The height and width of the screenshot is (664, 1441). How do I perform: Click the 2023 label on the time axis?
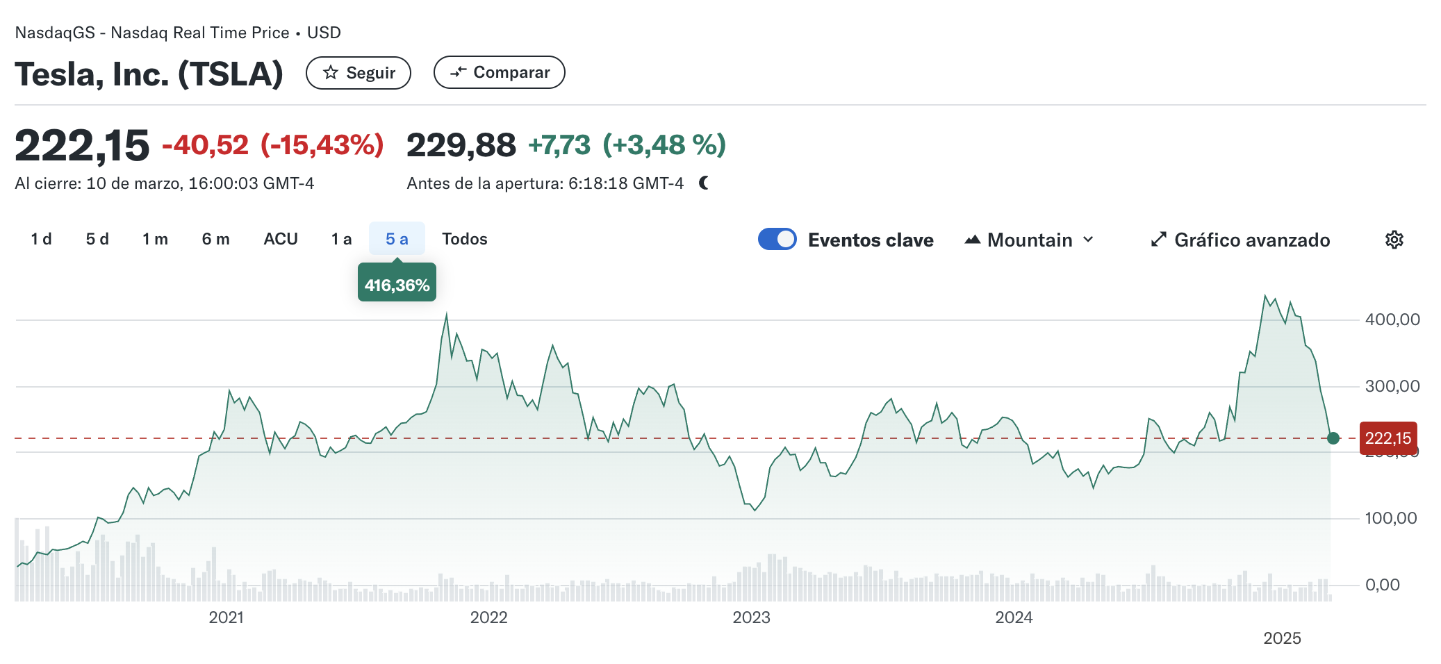(752, 617)
